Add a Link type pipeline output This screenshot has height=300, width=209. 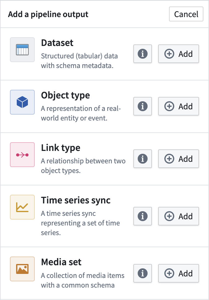pos(179,159)
